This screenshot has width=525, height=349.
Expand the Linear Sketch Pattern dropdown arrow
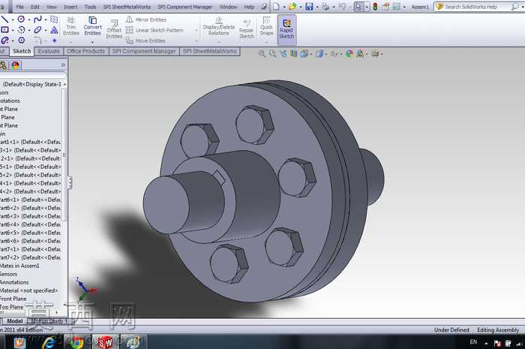[x=196, y=31]
